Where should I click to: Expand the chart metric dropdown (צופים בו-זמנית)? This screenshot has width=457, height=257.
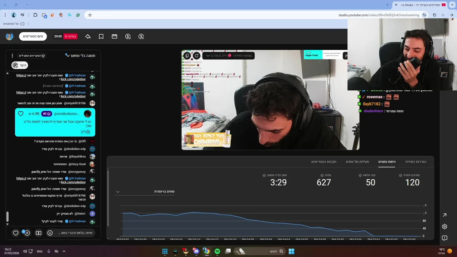(145, 192)
